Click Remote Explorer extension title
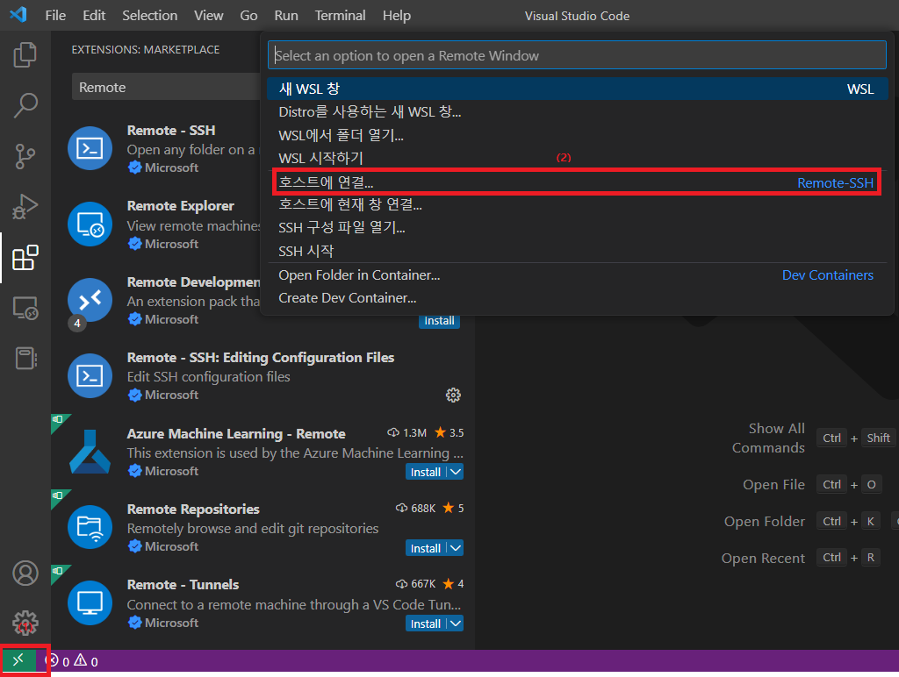The image size is (899, 677). [181, 205]
